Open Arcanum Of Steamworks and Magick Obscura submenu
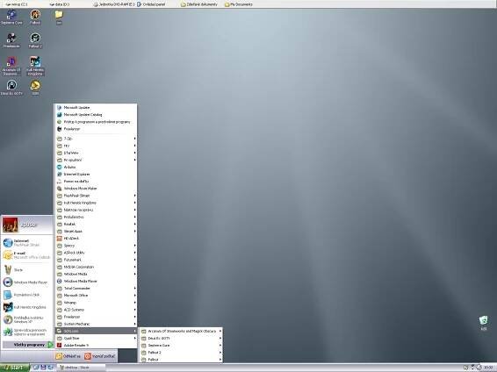Image resolution: width=497 pixels, height=372 pixels. pyautogui.click(x=181, y=331)
